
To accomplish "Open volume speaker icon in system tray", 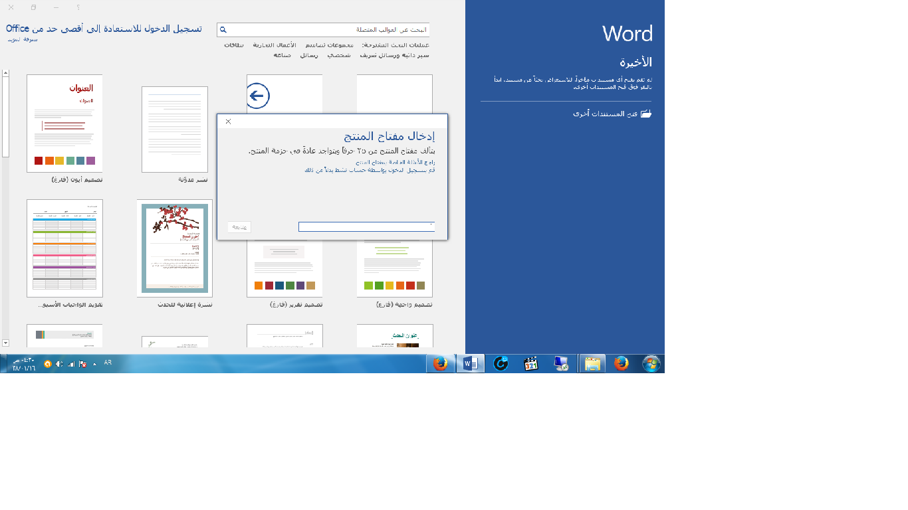I will pyautogui.click(x=59, y=364).
